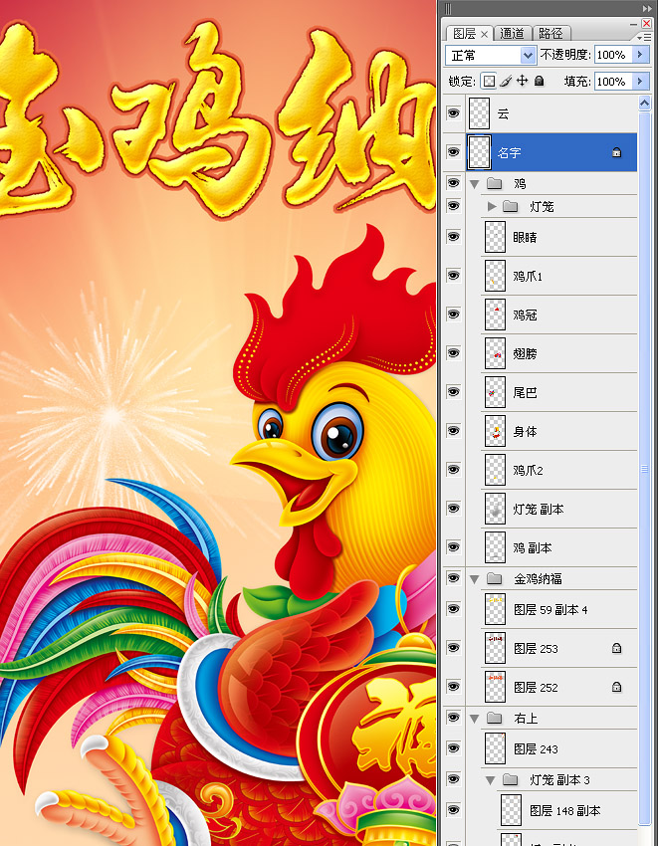The width and height of the screenshot is (658, 846).
Task: Collapse the panel dock with double arrows
Action: [647, 8]
